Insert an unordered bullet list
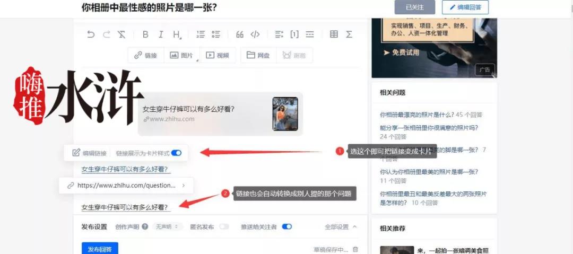This screenshot has height=254, width=573. [x=216, y=34]
